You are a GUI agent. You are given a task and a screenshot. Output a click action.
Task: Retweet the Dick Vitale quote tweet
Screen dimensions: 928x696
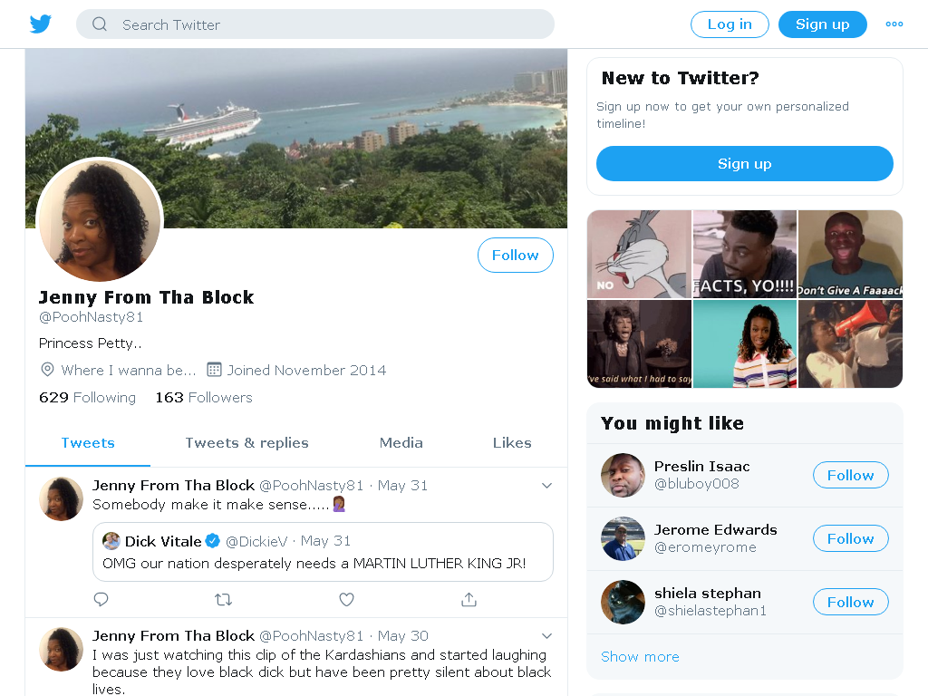(x=223, y=600)
